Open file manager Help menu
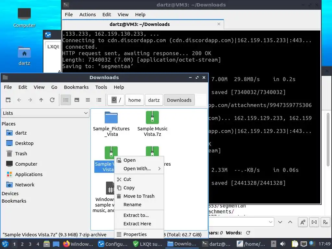 [119, 87]
